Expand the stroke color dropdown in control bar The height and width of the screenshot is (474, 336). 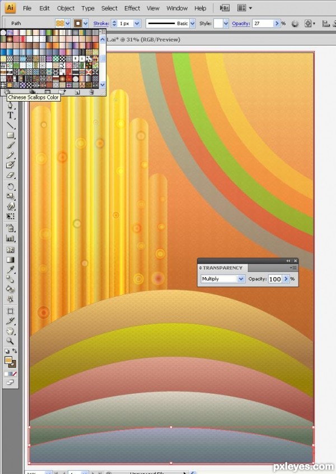86,23
